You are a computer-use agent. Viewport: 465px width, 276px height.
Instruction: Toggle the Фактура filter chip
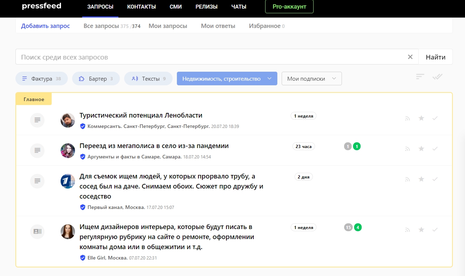[x=42, y=79]
